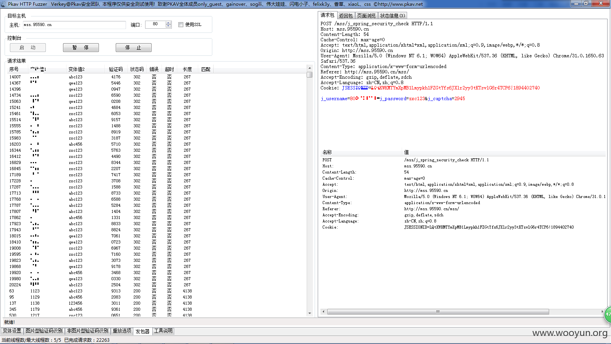
Task: Click the 超时 column header
Action: pos(169,69)
